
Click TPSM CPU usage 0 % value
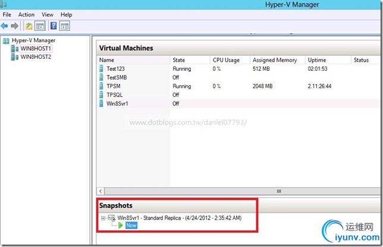(216, 86)
